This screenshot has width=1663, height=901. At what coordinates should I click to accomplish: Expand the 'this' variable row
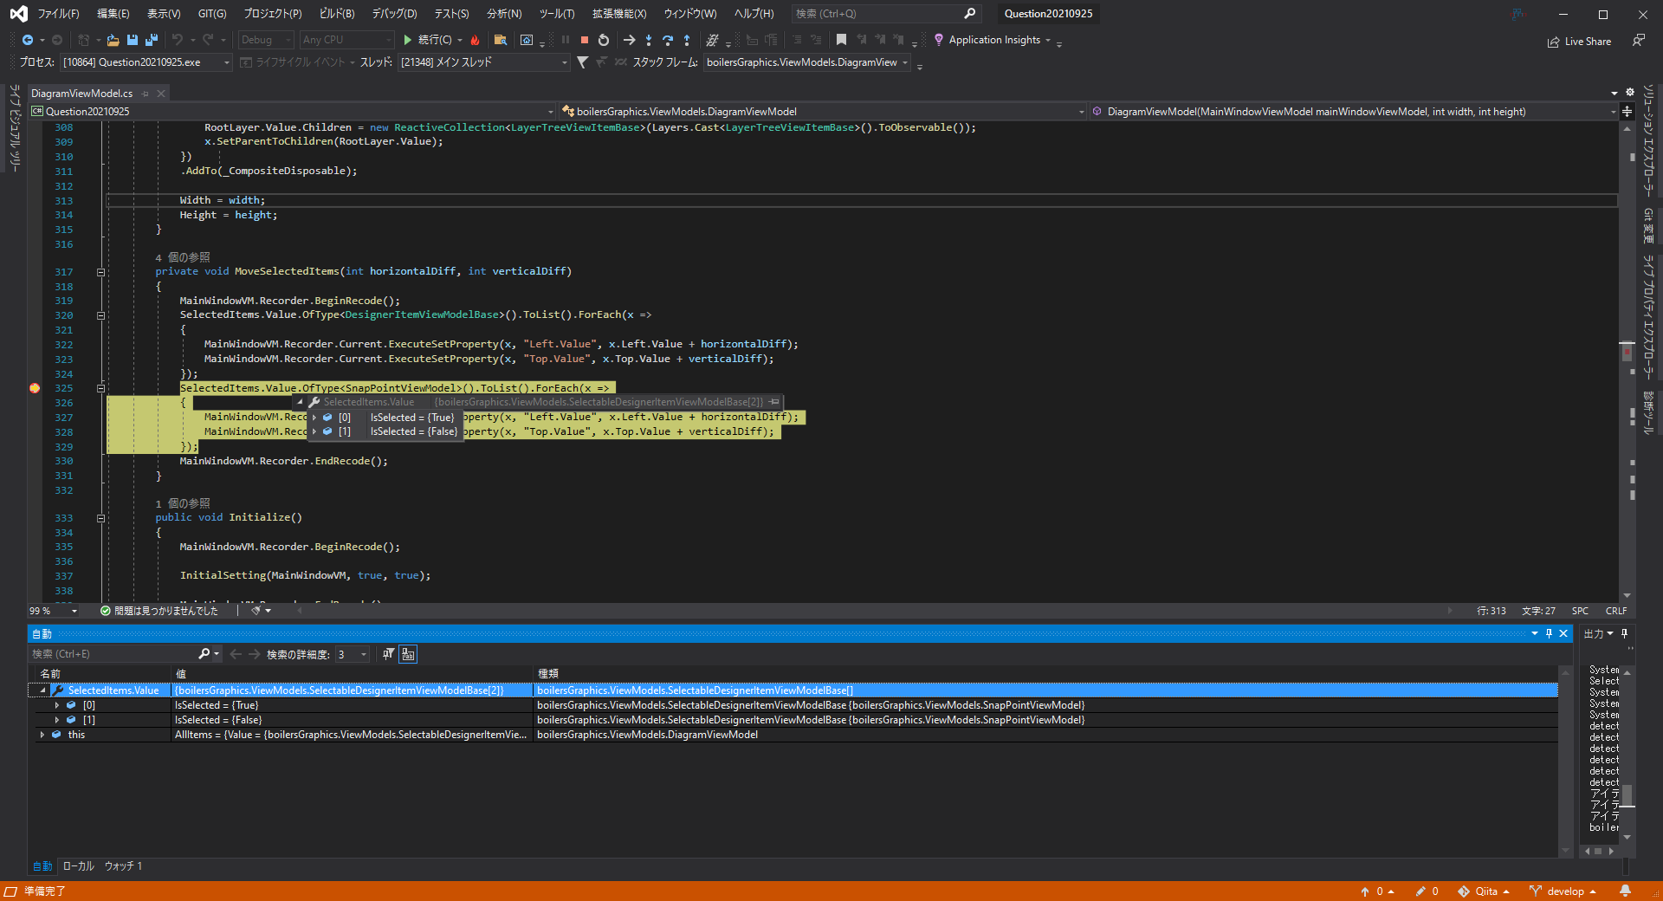tap(42, 735)
